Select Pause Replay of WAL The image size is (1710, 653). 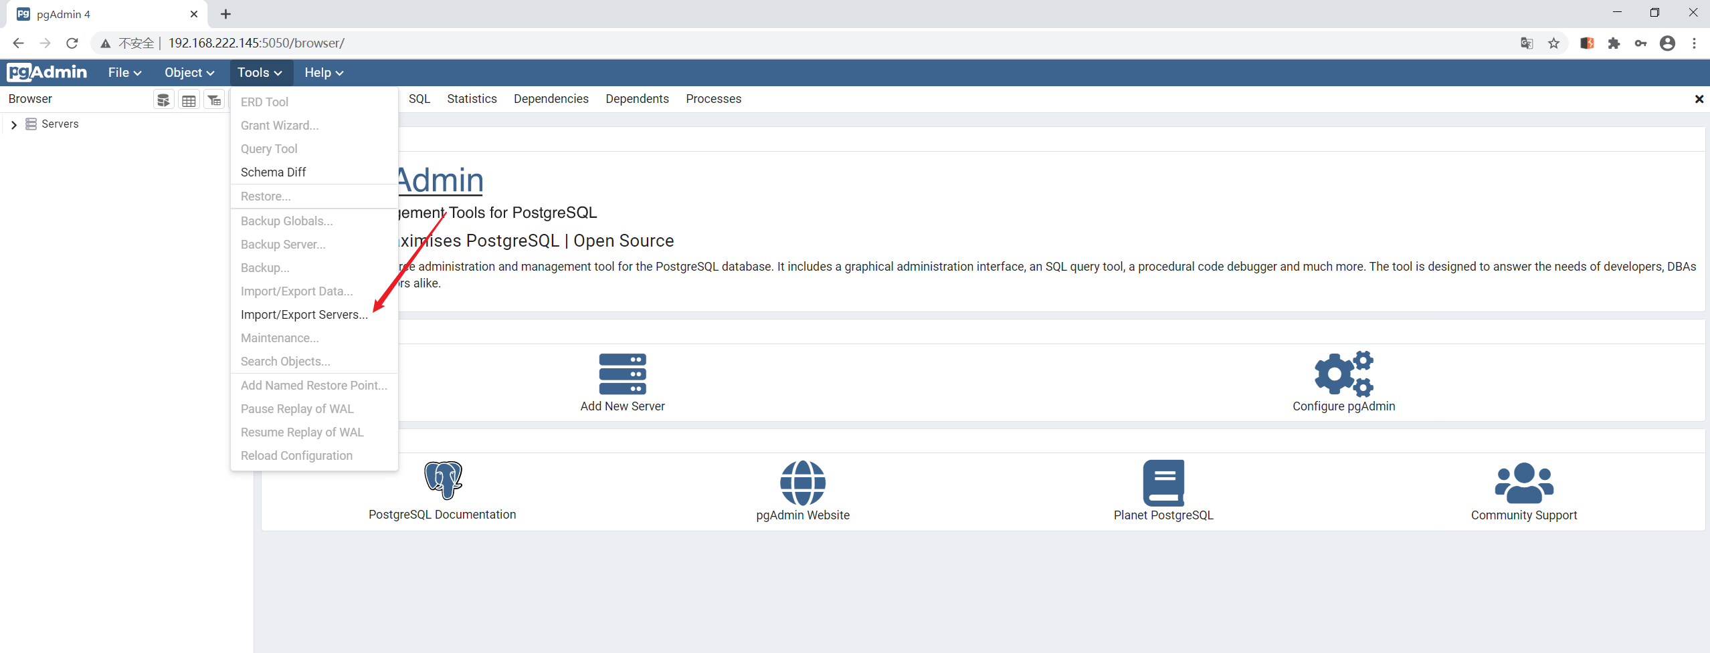314,408
